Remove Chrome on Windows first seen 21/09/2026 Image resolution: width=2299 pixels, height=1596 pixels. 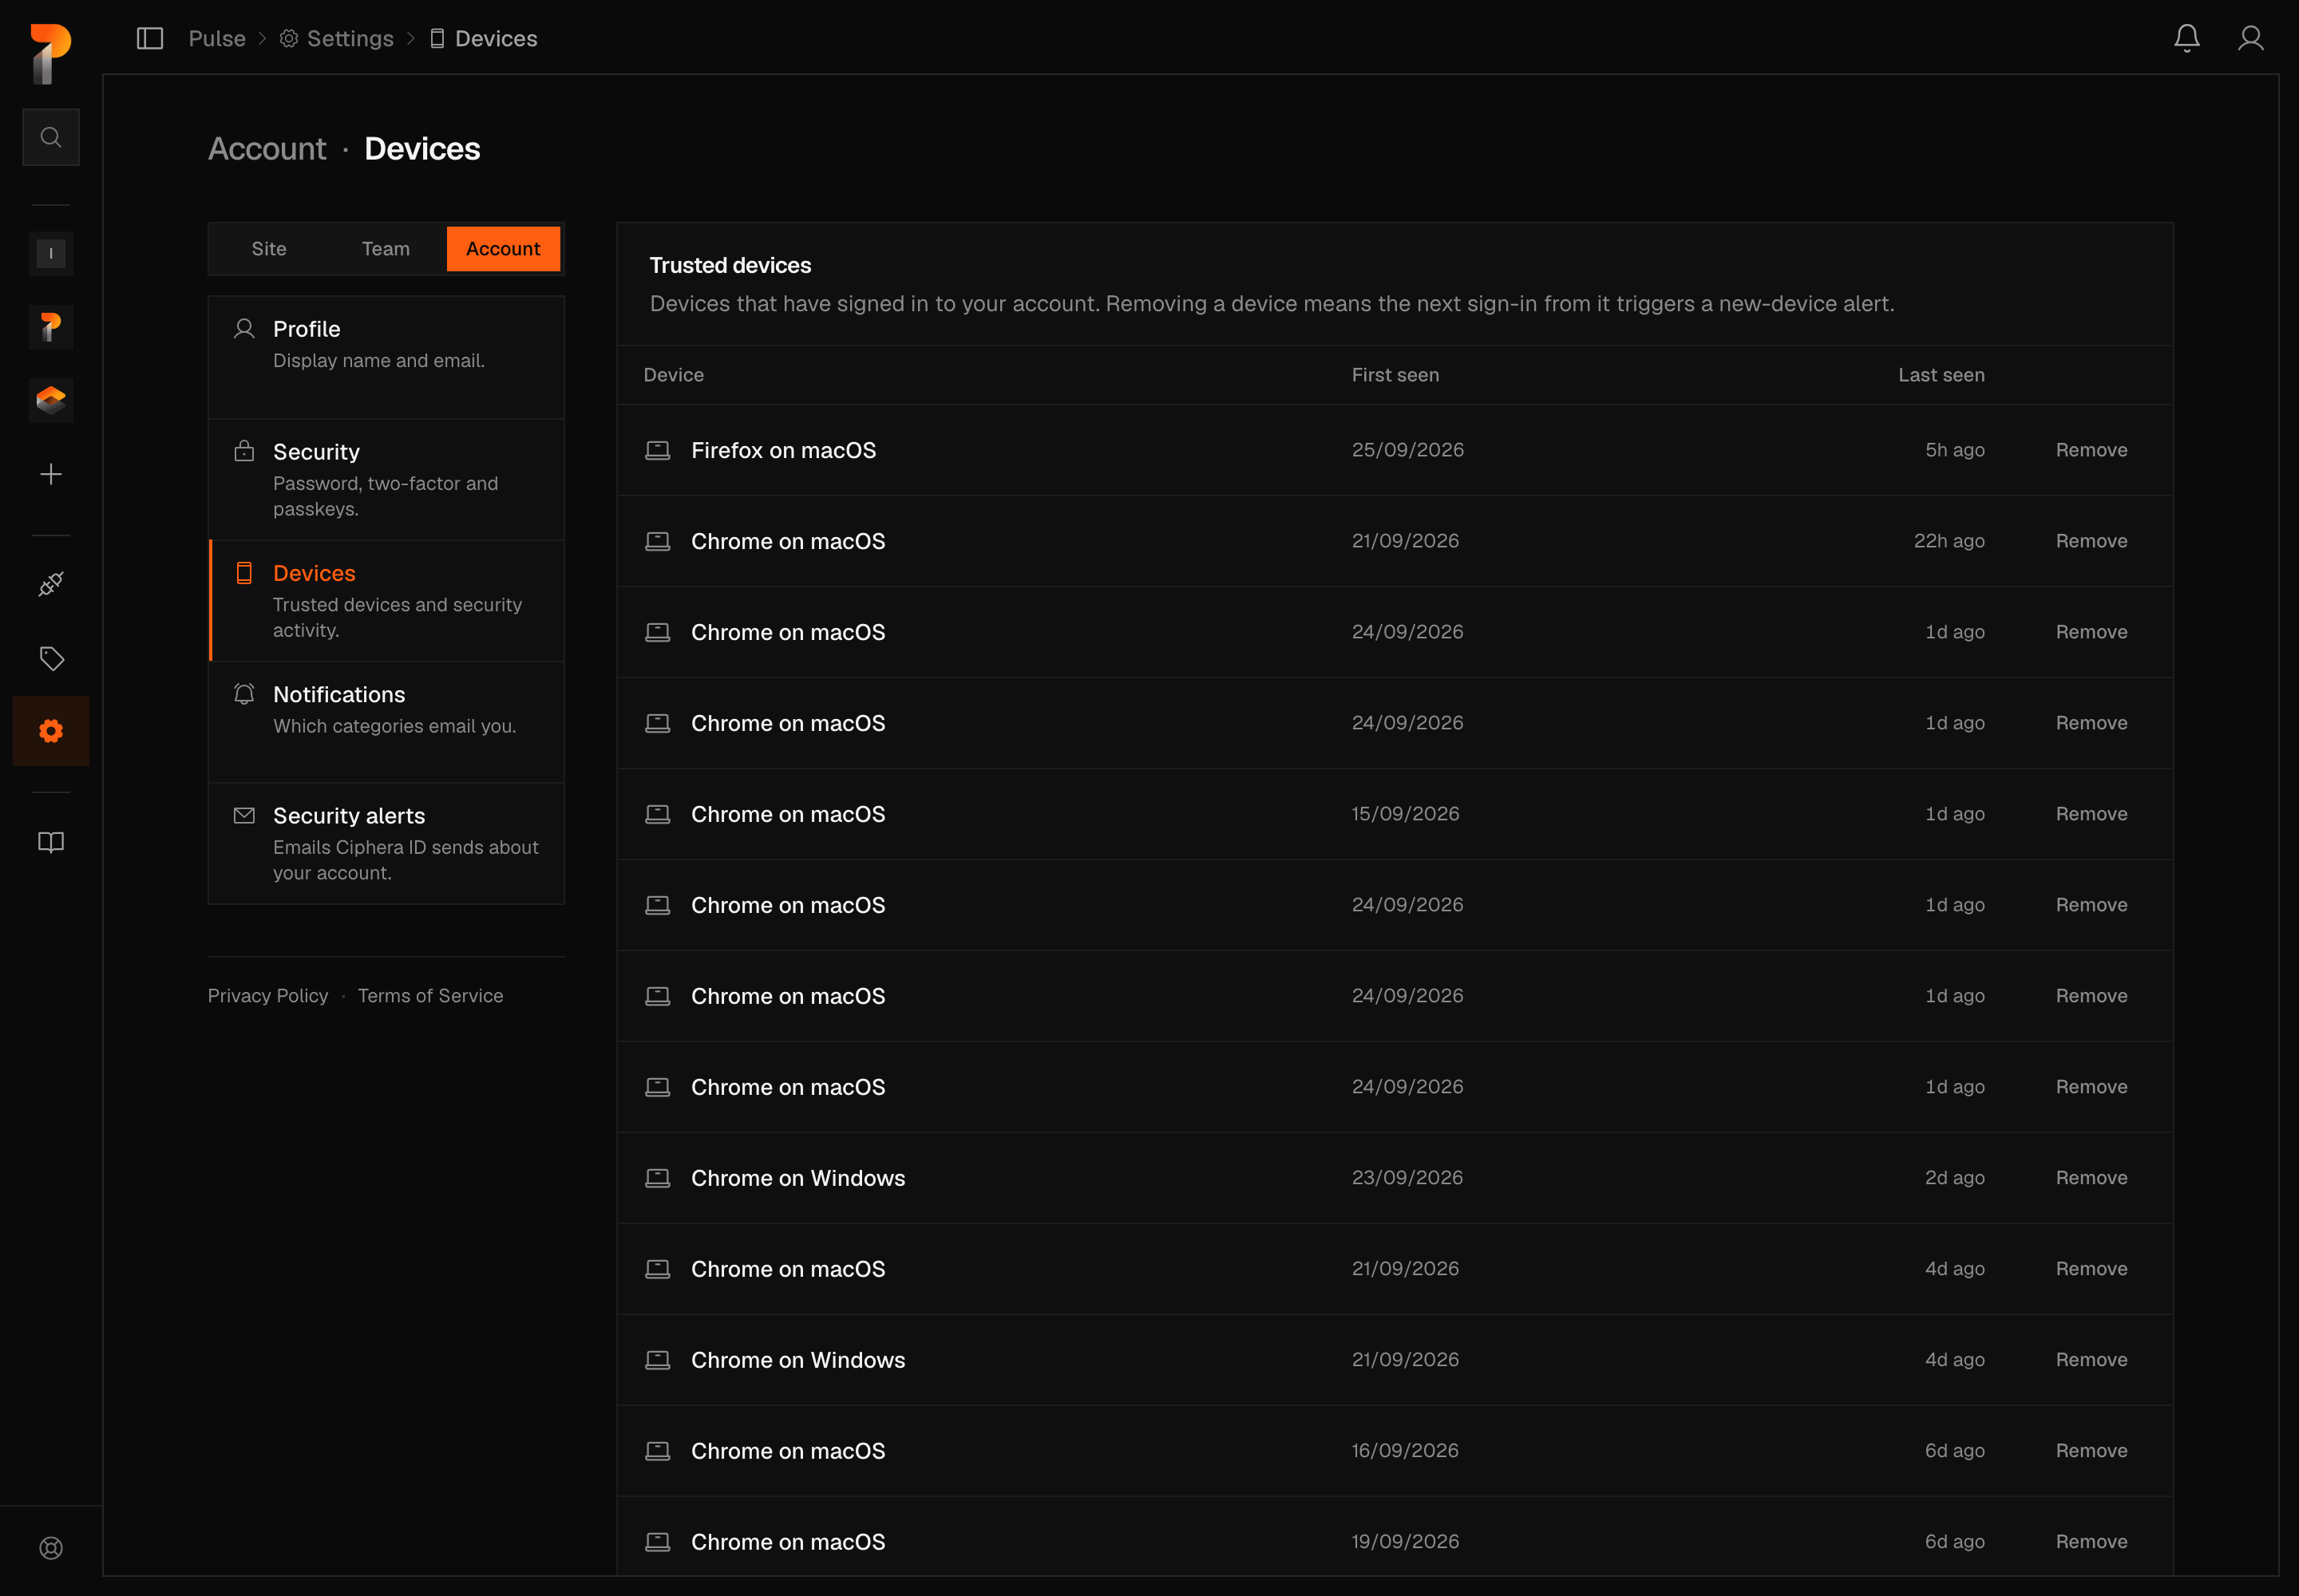pos(2091,1360)
